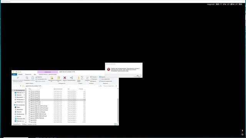The image size is (246, 138).
Task: Close the error dialog with the X button
Action: click(141, 64)
